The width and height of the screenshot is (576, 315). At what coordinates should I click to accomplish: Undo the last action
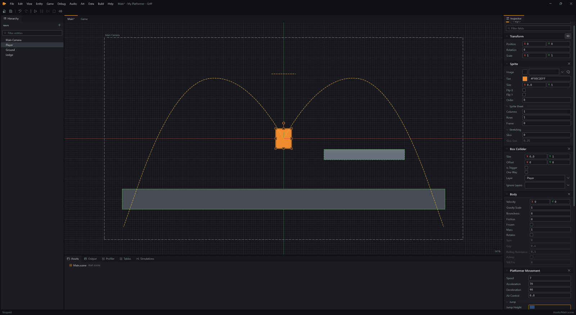(x=20, y=11)
